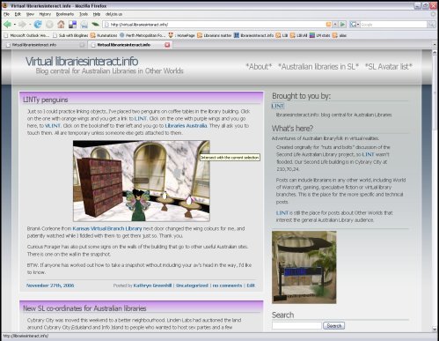This screenshot has width=439, height=341.
Task: Switch to the first inactive browser tab
Action: pos(44,45)
